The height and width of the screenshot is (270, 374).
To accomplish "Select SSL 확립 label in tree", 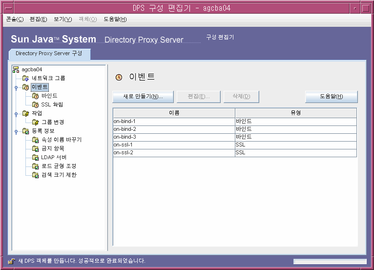I will (x=52, y=104).
